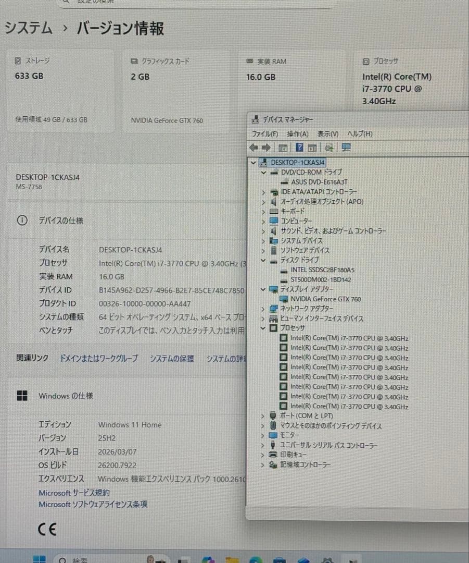Click the Windows の仕様 section header
The height and width of the screenshot is (563, 469).
tap(127, 395)
